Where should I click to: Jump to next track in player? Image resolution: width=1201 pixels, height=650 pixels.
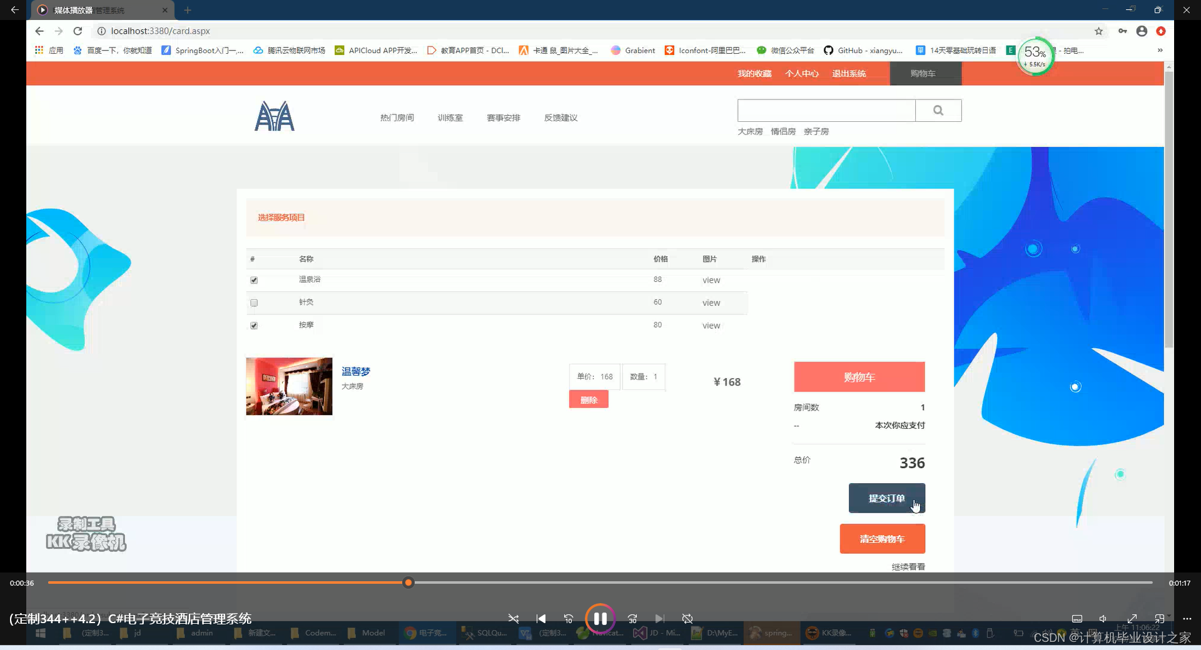660,619
